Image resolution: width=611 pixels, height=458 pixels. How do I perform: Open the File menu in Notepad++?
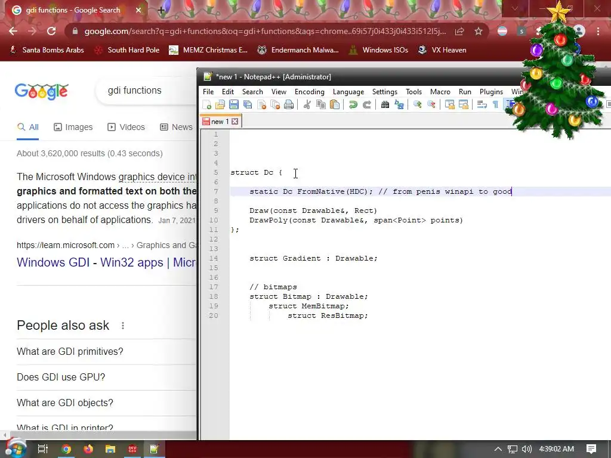pyautogui.click(x=208, y=91)
